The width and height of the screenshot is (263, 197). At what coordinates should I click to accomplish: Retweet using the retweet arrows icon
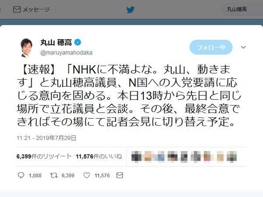click(x=54, y=176)
